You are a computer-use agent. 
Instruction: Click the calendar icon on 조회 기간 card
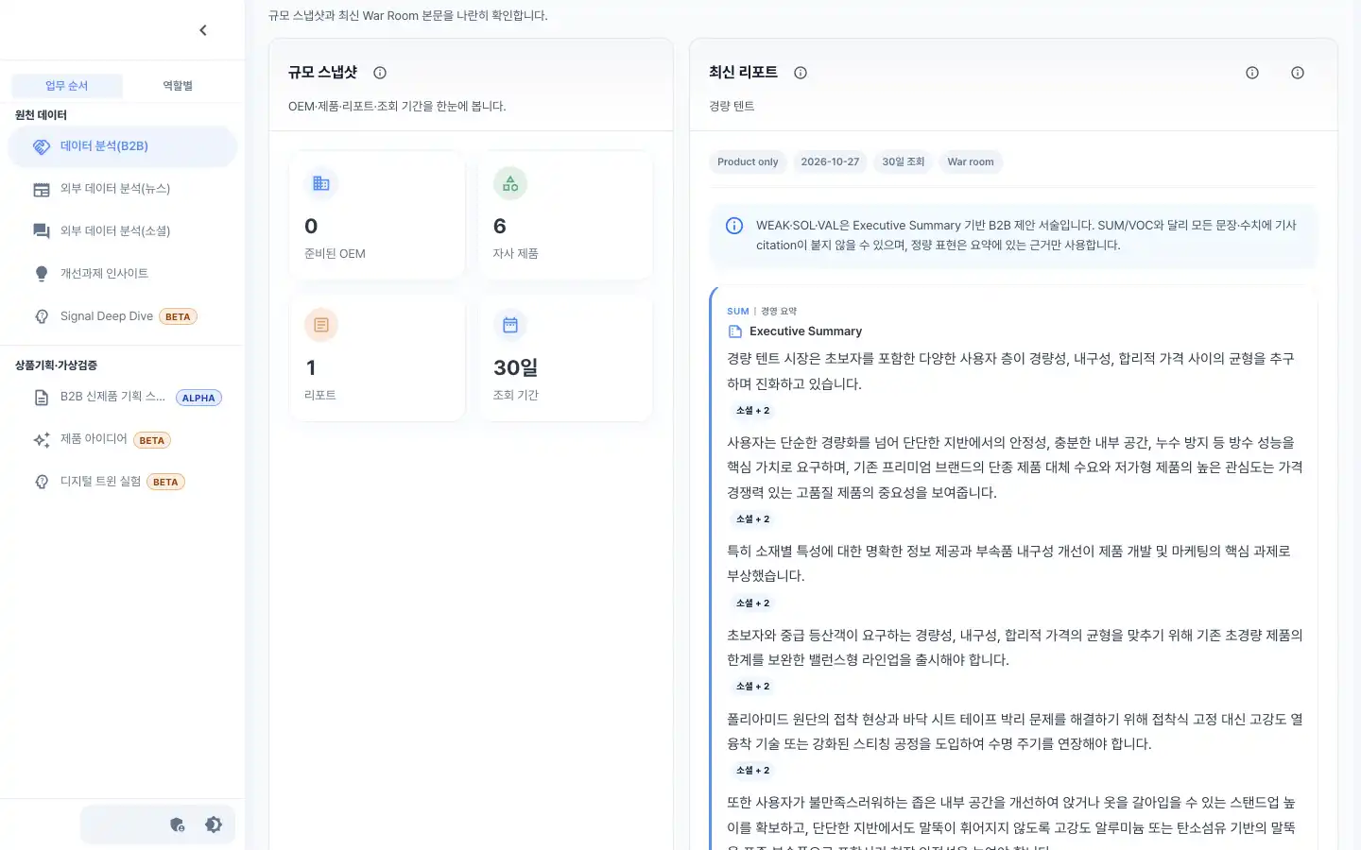(510, 325)
